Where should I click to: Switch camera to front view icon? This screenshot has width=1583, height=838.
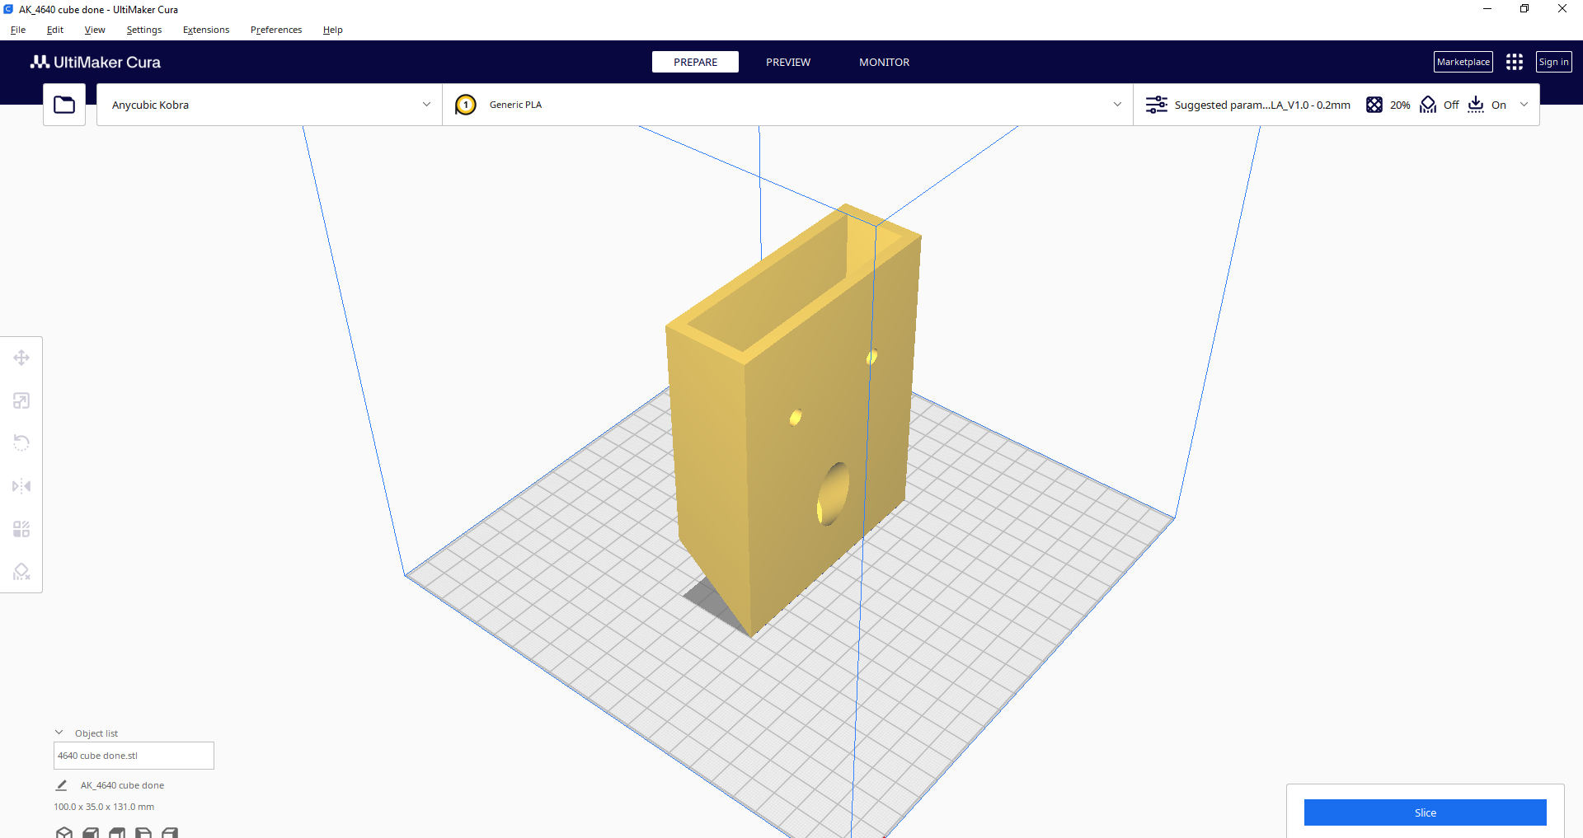tap(91, 832)
